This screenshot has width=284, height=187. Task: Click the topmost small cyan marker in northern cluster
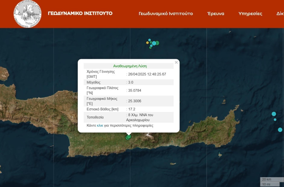150,40
